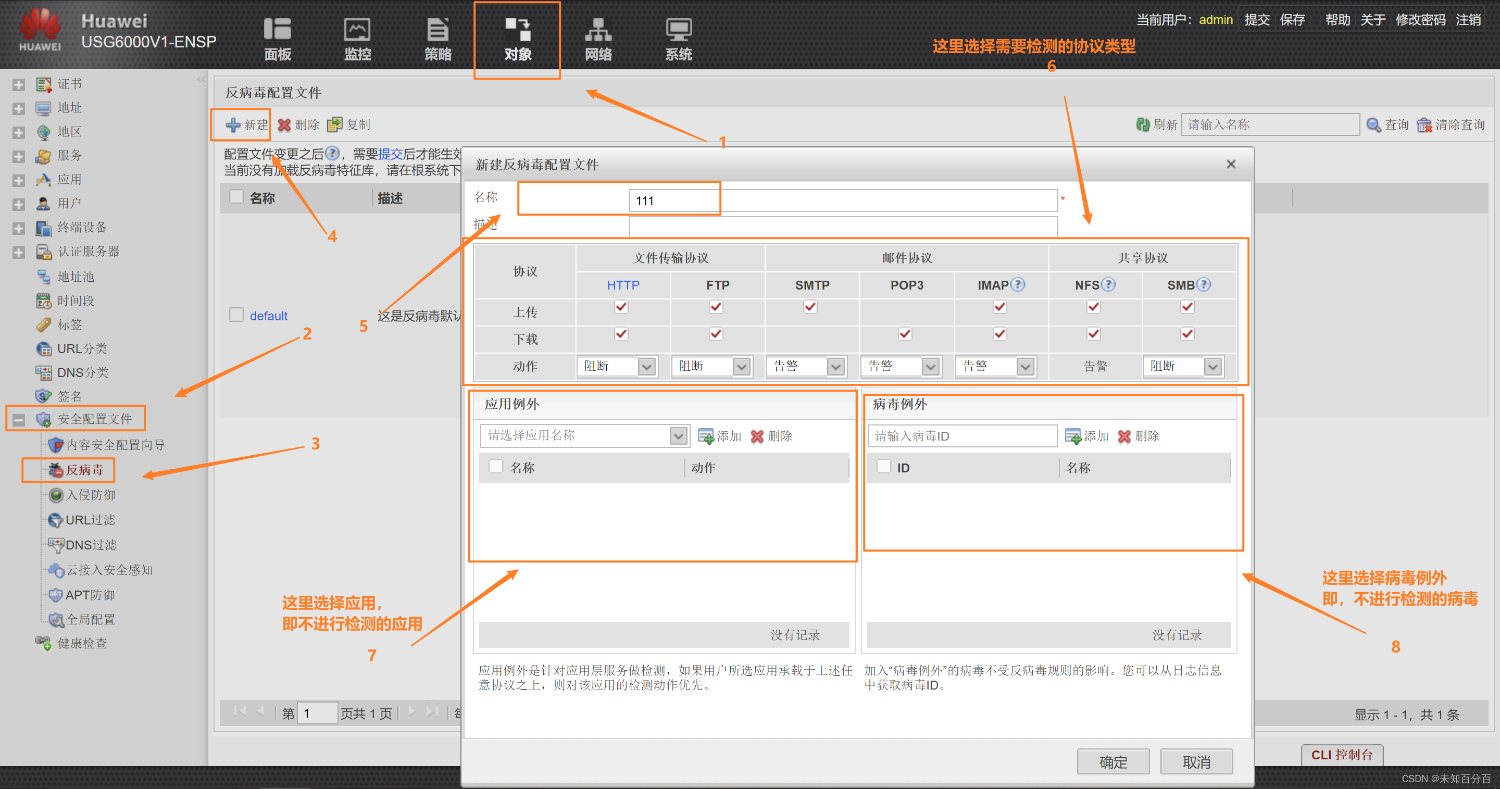Click the 请输入病毒ID input field
Image resolution: width=1500 pixels, height=789 pixels.
tap(962, 436)
